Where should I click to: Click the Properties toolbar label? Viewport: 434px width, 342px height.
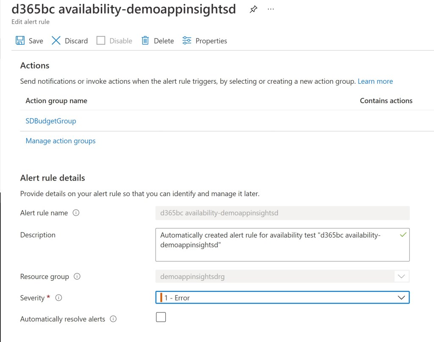coord(211,41)
